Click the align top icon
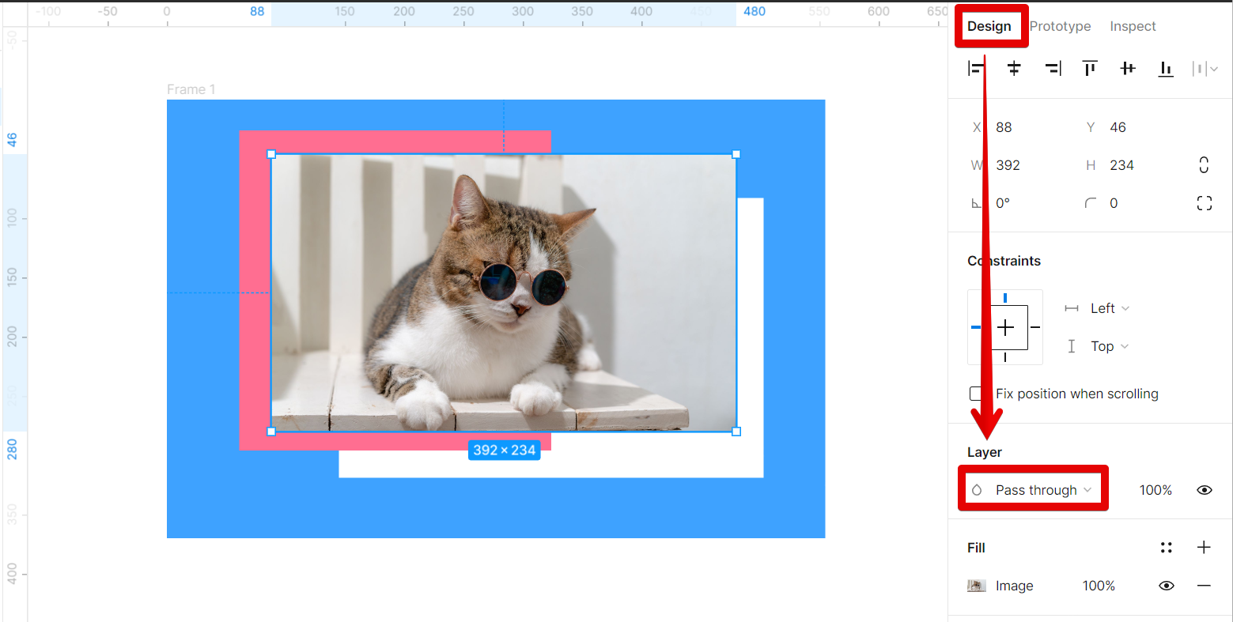The width and height of the screenshot is (1233, 622). point(1090,69)
